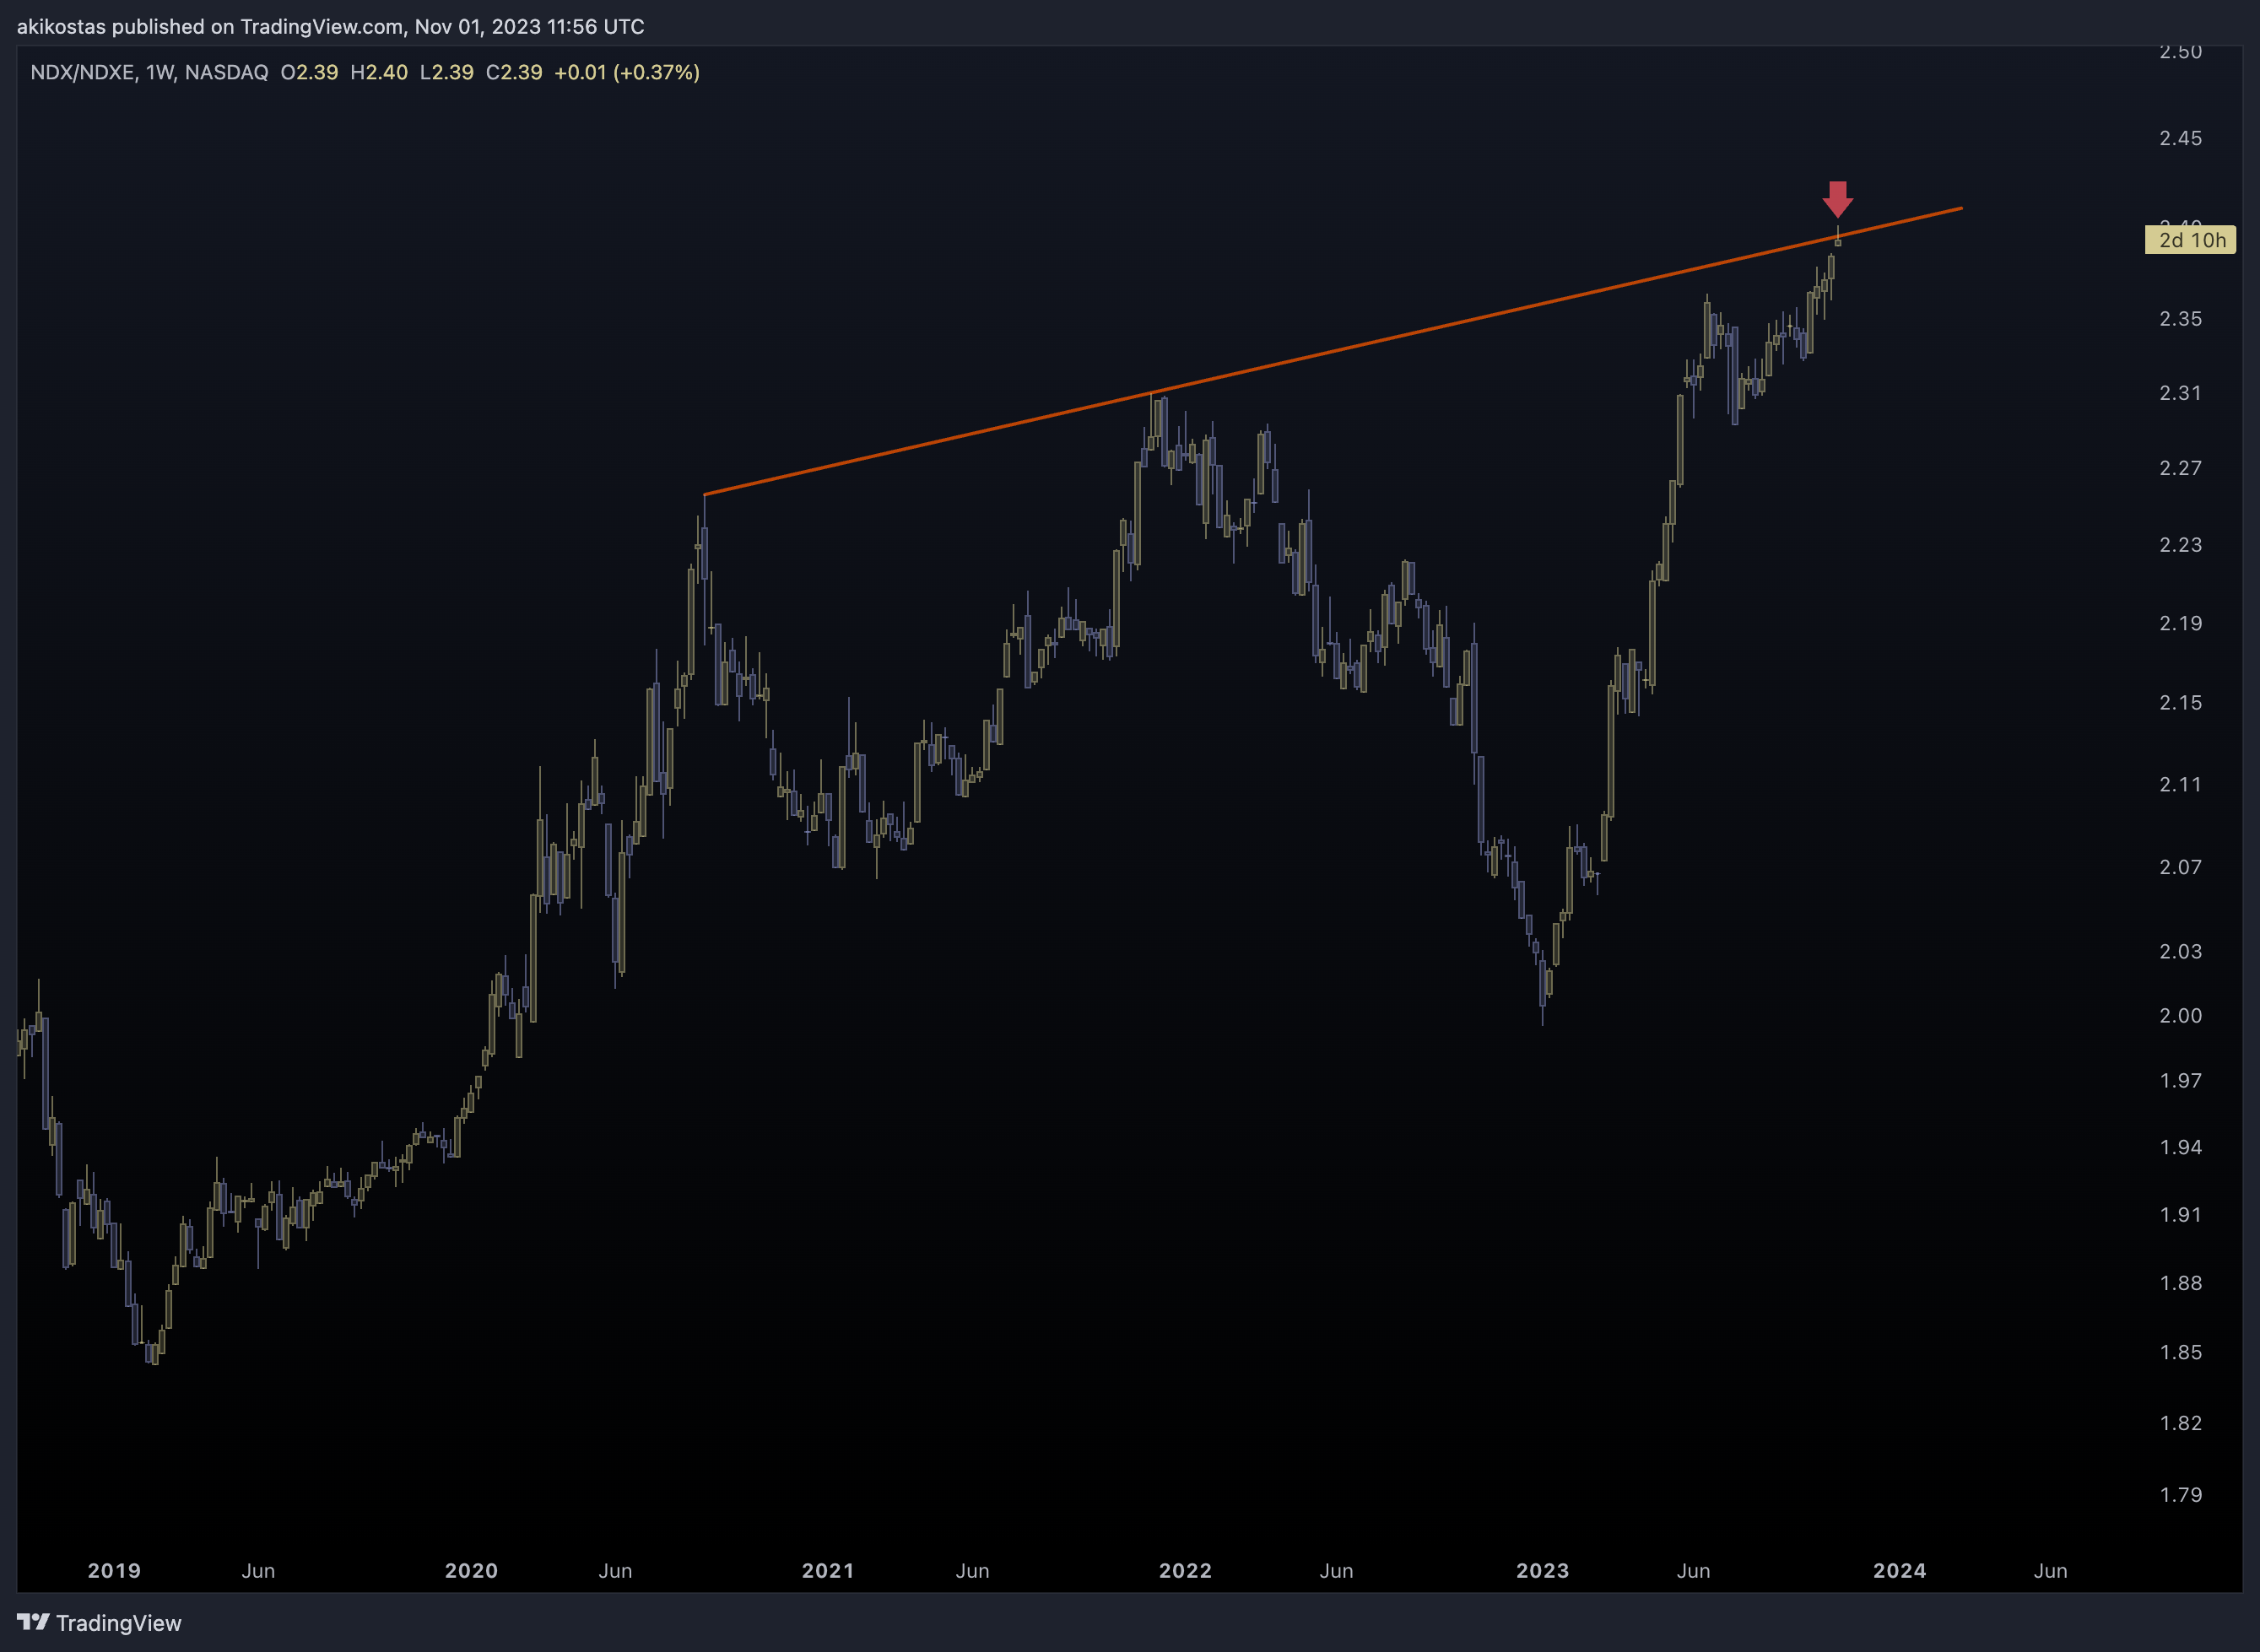The image size is (2260, 1652).
Task: Click the 2.23 price axis label
Action: [2180, 545]
